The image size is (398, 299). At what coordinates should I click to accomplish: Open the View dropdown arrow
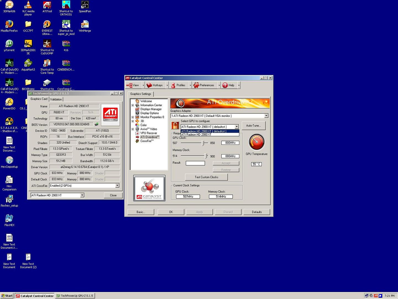pyautogui.click(x=143, y=85)
